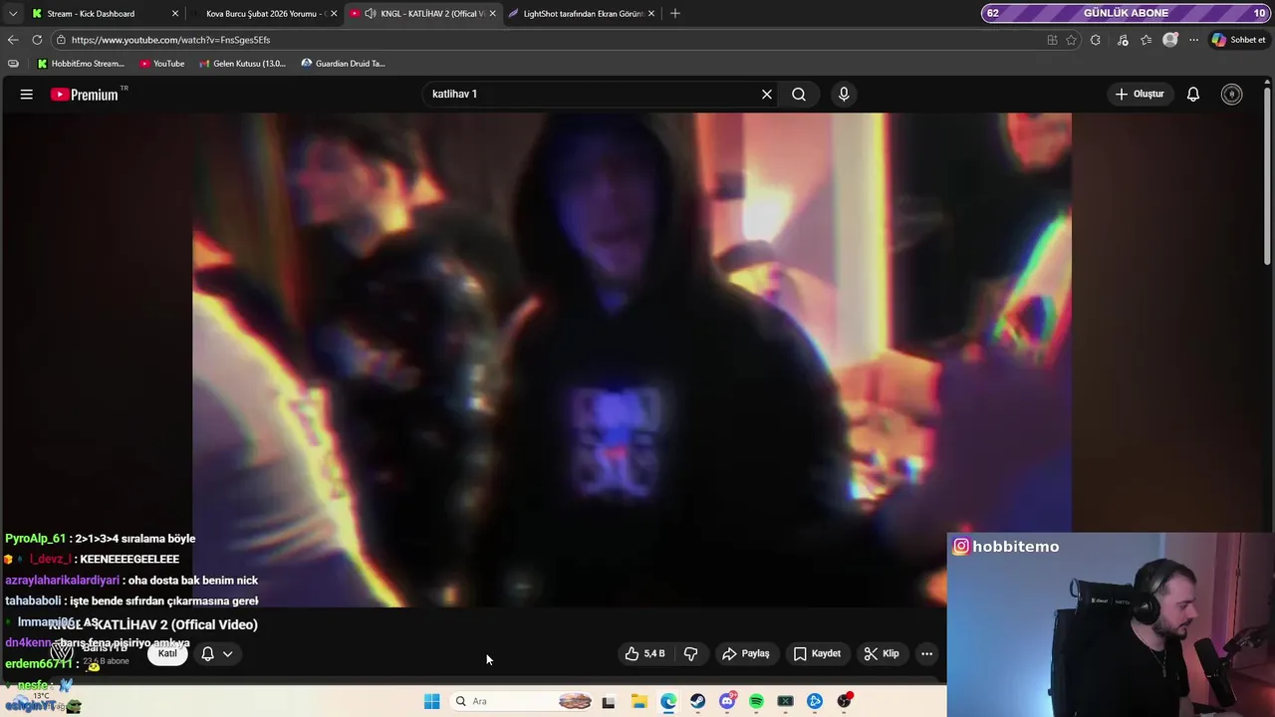This screenshot has height=717, width=1275.
Task: Open the video title KATLİHAV 2 text
Action: point(152,624)
